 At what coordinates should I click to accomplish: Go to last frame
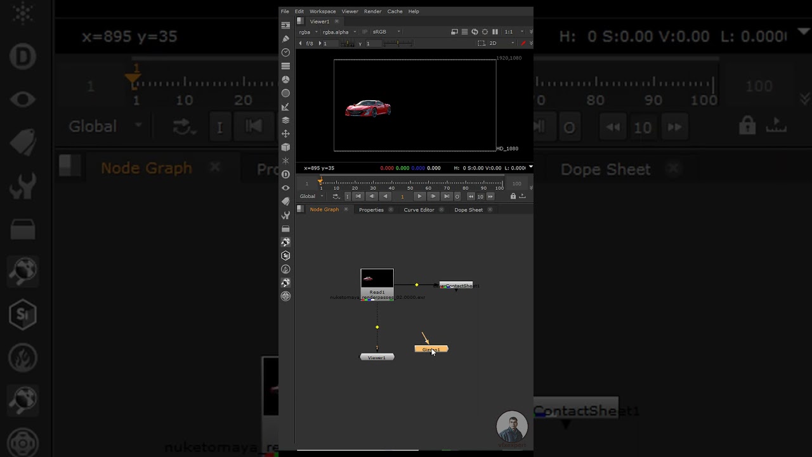point(447,196)
